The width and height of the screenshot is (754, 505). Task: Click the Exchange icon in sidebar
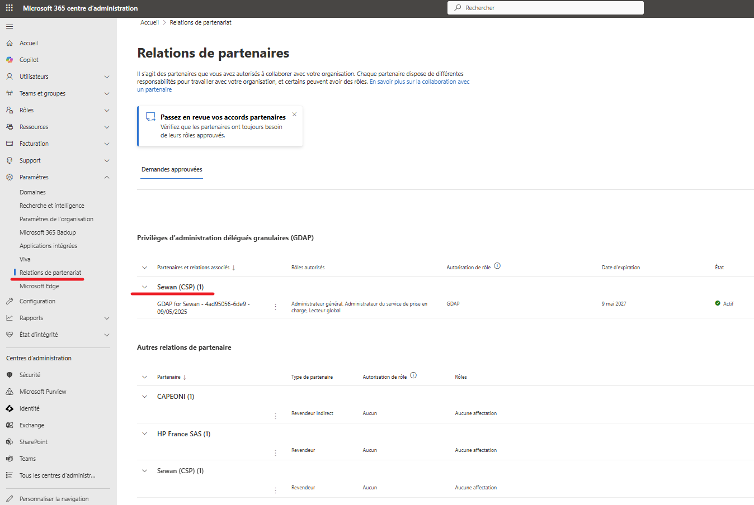[x=10, y=425]
